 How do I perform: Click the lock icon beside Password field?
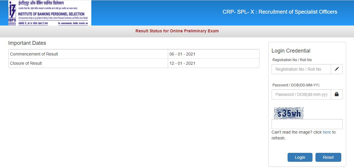click(x=337, y=94)
